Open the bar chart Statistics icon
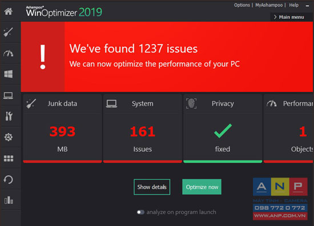The height and width of the screenshot is (226, 314). point(9,200)
